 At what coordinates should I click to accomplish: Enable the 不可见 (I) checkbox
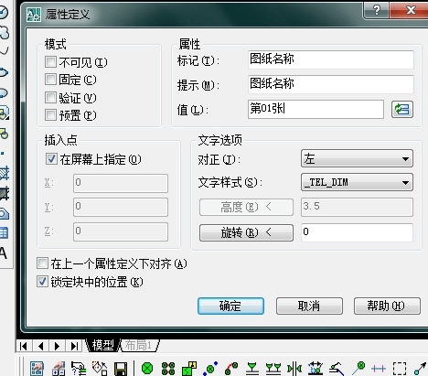point(50,62)
